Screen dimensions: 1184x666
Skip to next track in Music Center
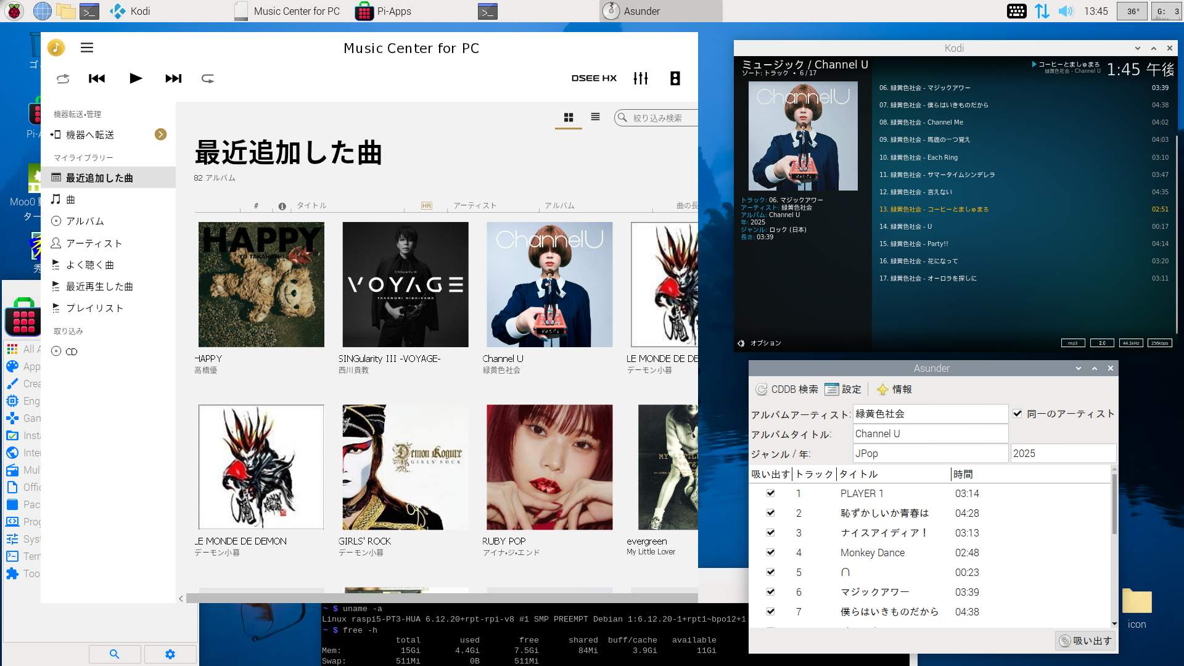173,78
